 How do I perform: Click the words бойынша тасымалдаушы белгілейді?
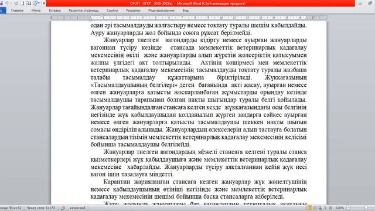pos(141,145)
